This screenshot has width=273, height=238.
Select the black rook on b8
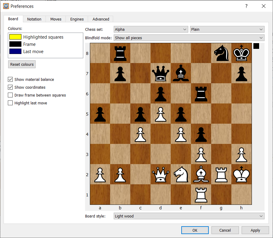tap(120, 53)
